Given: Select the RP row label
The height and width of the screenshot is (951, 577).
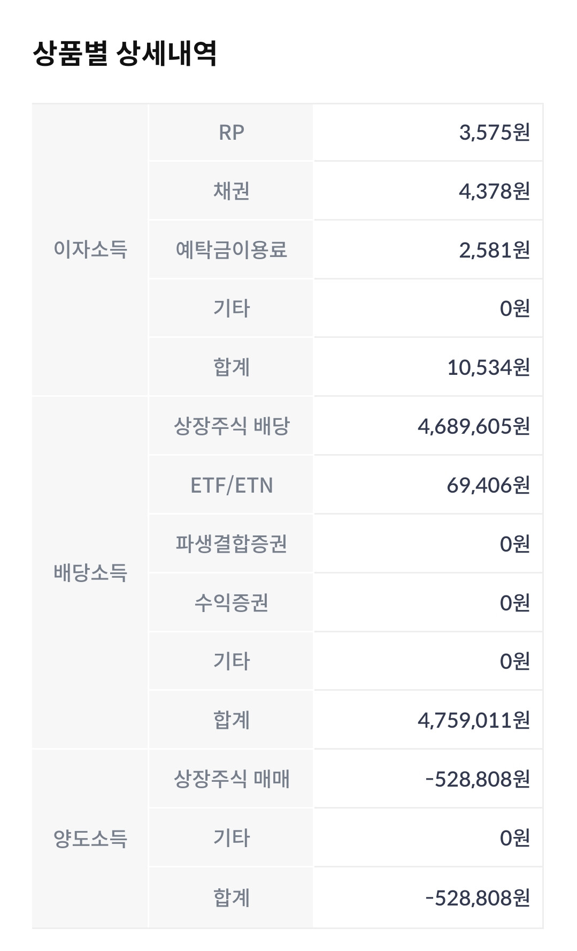Looking at the screenshot, I should [231, 132].
